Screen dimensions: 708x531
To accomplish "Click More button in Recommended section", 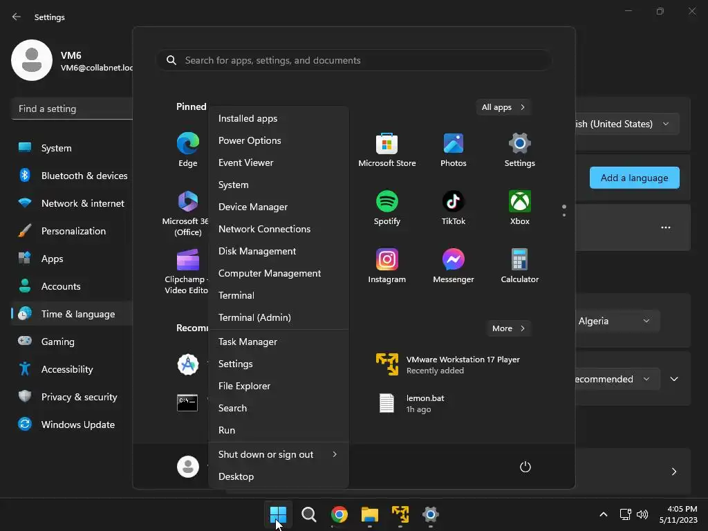I will coord(508,328).
